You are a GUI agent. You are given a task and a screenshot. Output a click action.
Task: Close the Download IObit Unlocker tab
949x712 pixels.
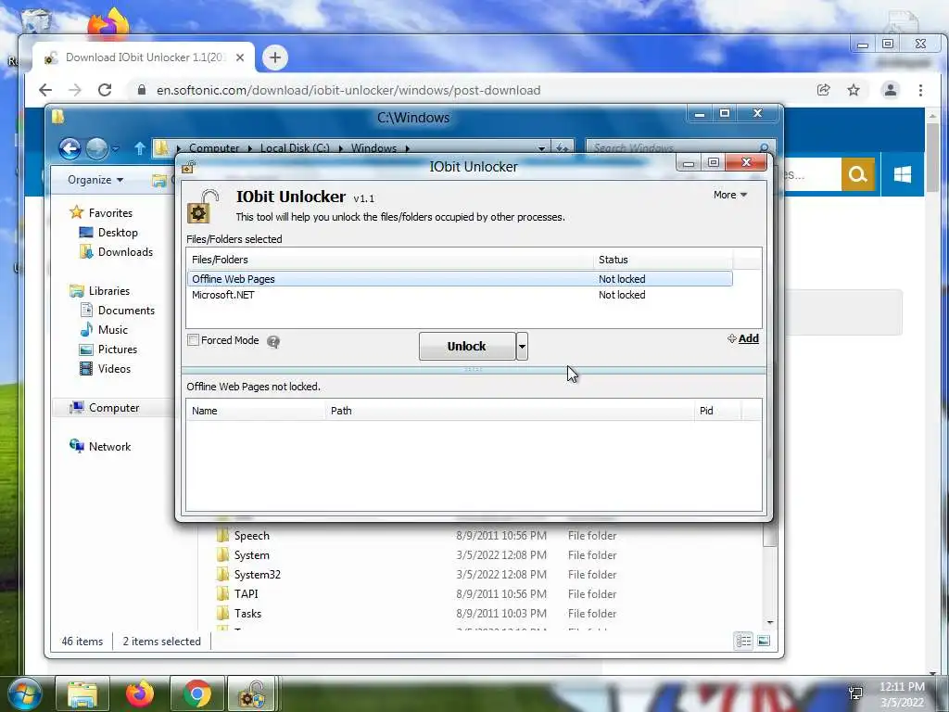[x=240, y=57]
